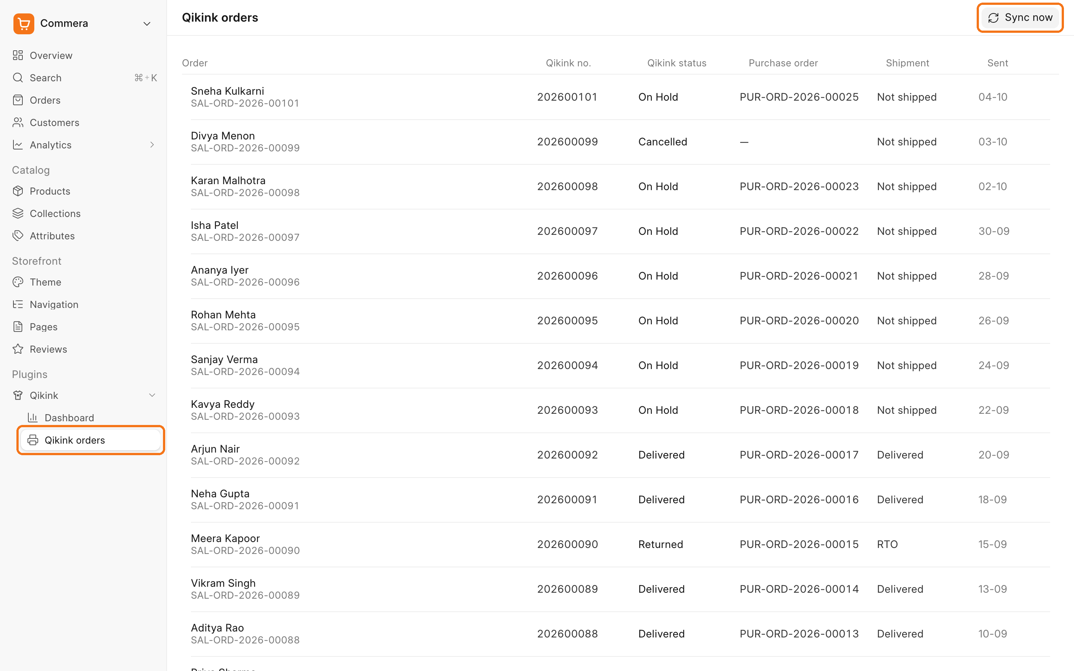Image resolution: width=1074 pixels, height=671 pixels.
Task: Click Qikink number 202600097
Action: 568,231
